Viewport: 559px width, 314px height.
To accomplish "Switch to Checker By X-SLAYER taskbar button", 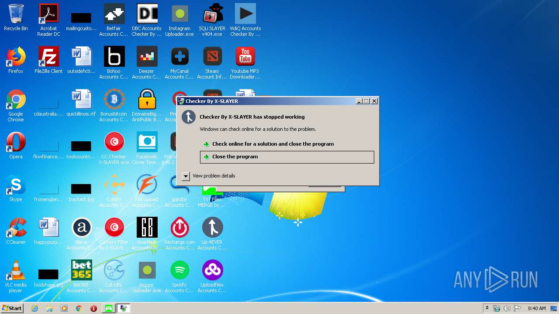I will (124, 308).
